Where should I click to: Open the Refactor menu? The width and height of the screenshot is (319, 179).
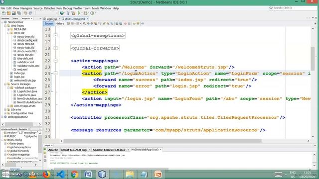[49, 8]
